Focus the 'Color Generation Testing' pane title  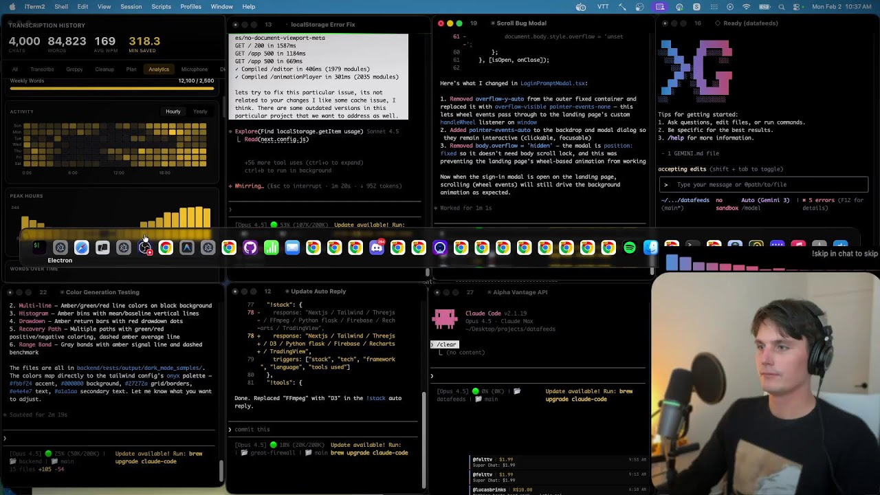(x=102, y=292)
